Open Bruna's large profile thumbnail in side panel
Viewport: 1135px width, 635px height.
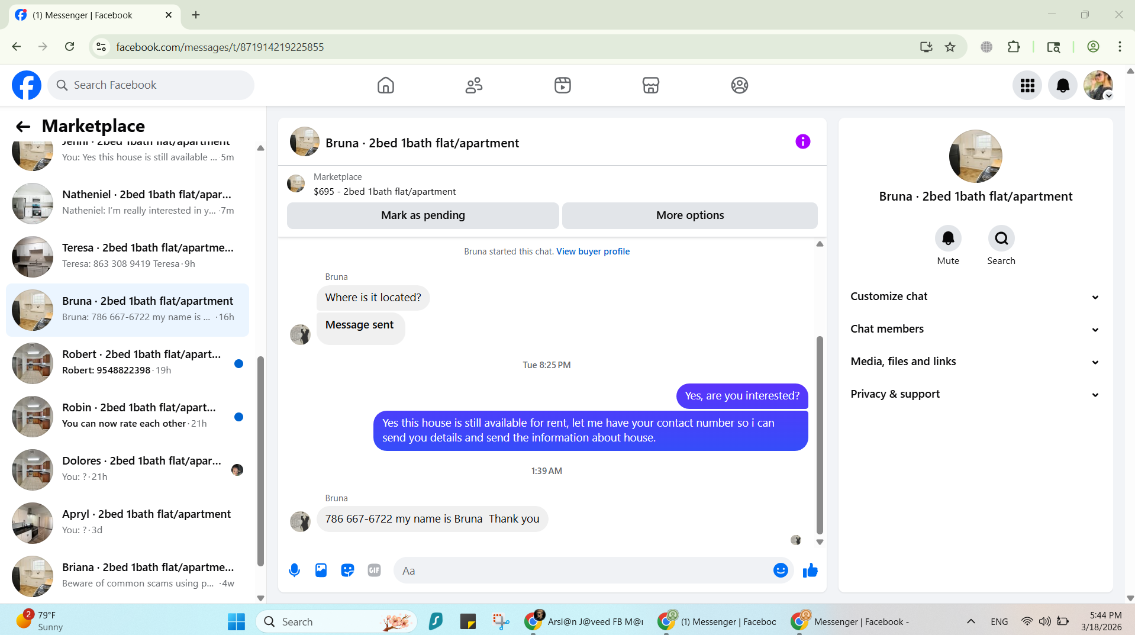(975, 156)
